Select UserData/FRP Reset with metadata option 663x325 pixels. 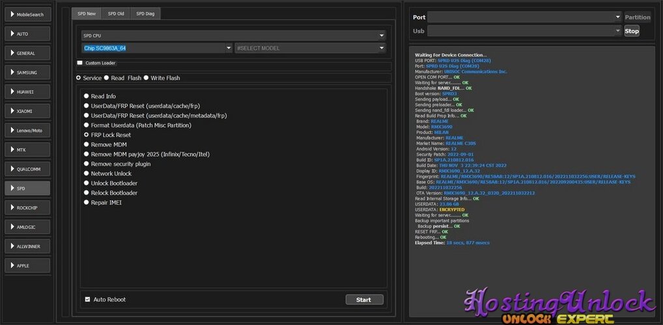click(x=156, y=115)
